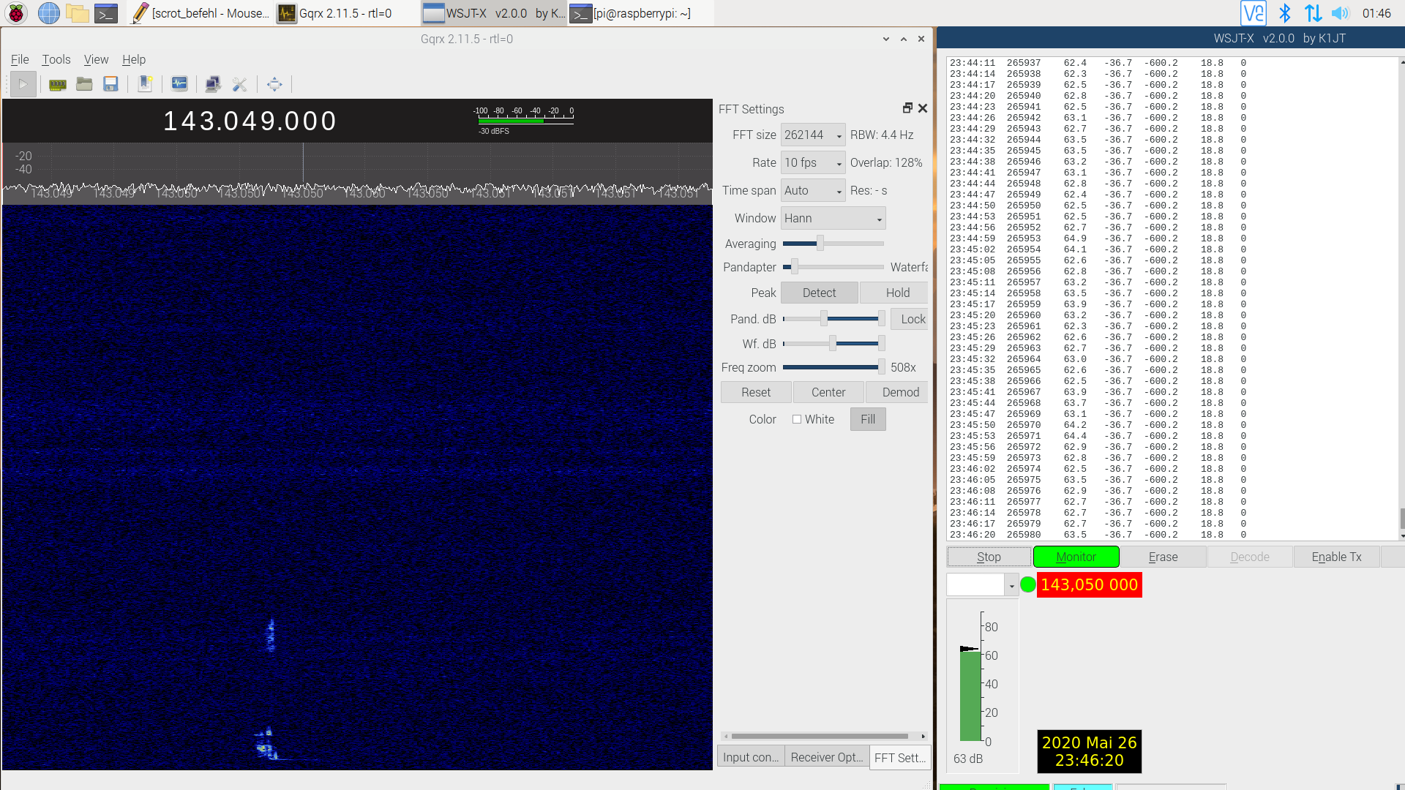Open the Bluetooth tray menu

[x=1284, y=13]
